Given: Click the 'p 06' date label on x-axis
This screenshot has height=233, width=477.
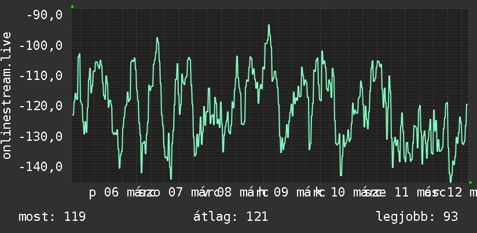Looking at the screenshot, I should coord(104,193).
